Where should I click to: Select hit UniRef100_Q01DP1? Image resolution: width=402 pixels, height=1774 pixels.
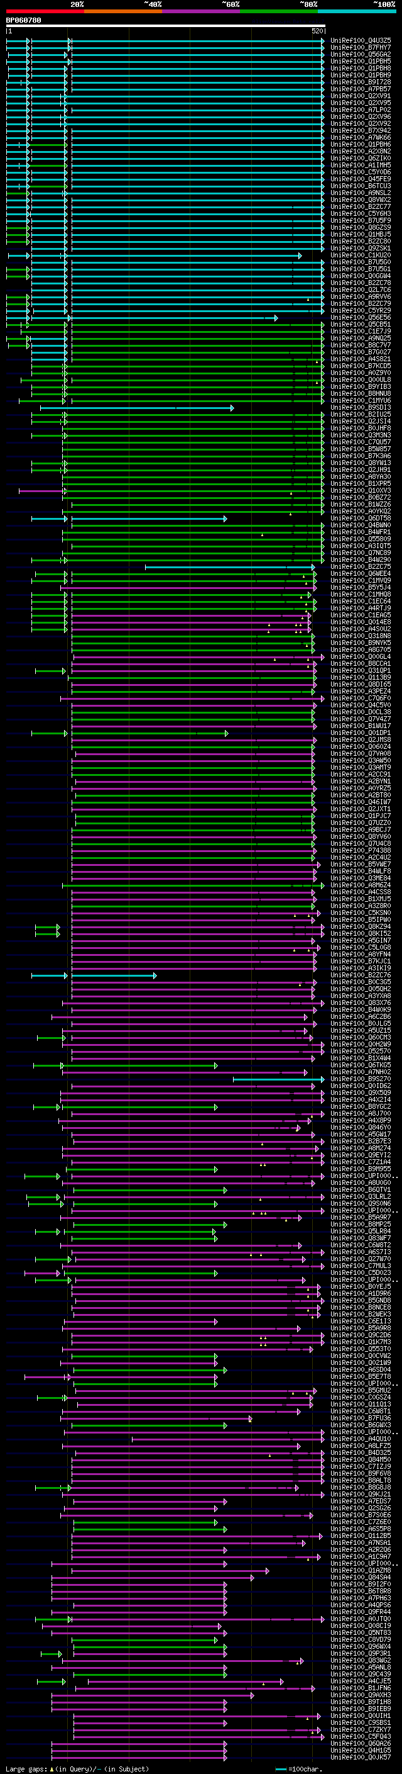tap(361, 733)
